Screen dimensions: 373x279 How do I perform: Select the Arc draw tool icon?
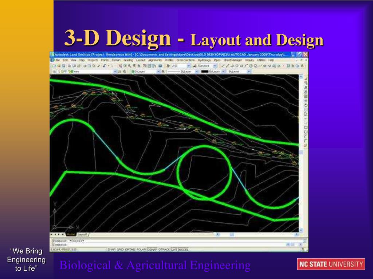246,66
